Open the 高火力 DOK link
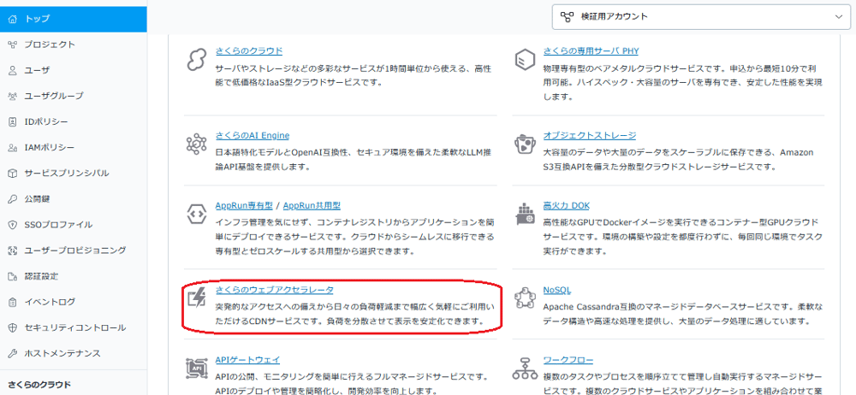Image resolution: width=856 pixels, height=395 pixels. point(566,206)
